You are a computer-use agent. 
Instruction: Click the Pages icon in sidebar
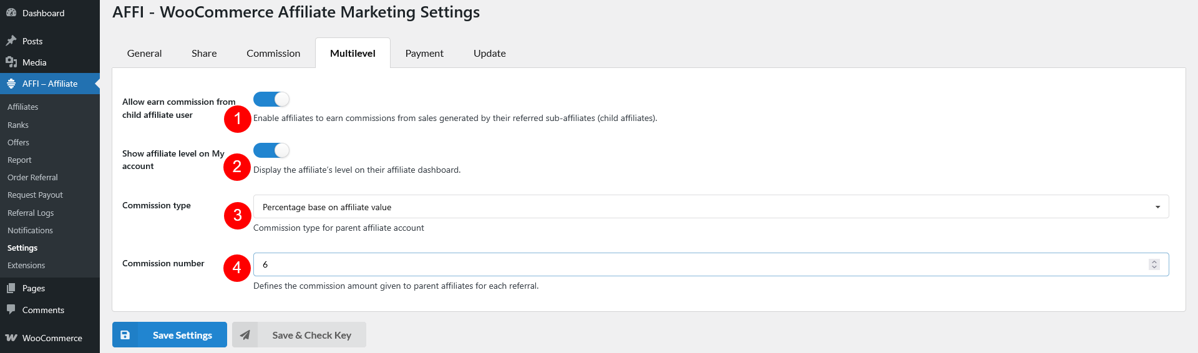tap(11, 288)
